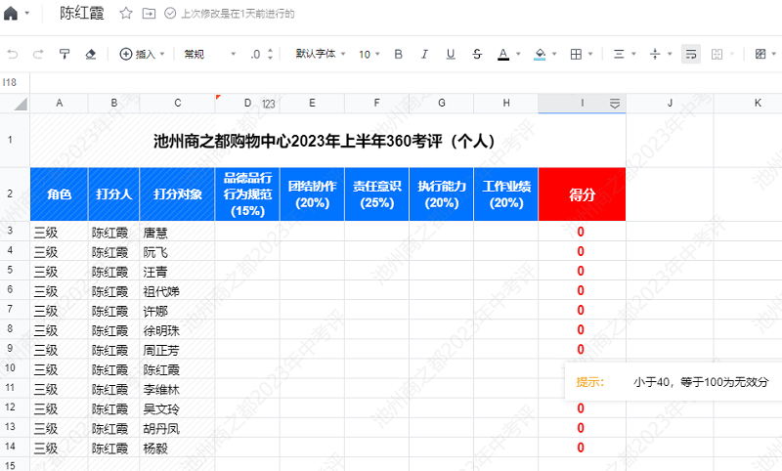Viewport: 782px width, 471px height.
Task: Click the clear formatting eraser
Action: [x=91, y=55]
